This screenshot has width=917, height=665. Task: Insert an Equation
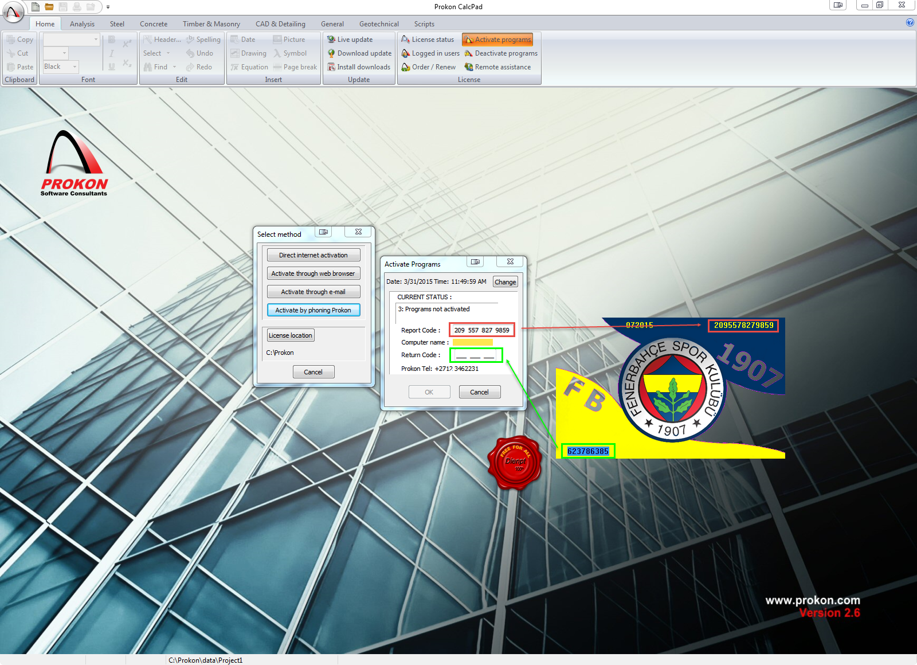tap(249, 67)
